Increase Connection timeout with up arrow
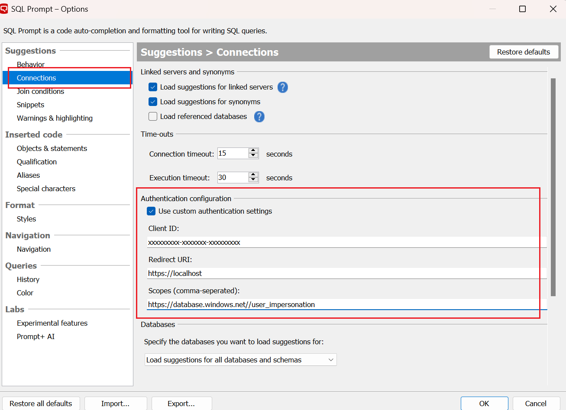Screen dimensions: 566x410 (x=253, y=151)
